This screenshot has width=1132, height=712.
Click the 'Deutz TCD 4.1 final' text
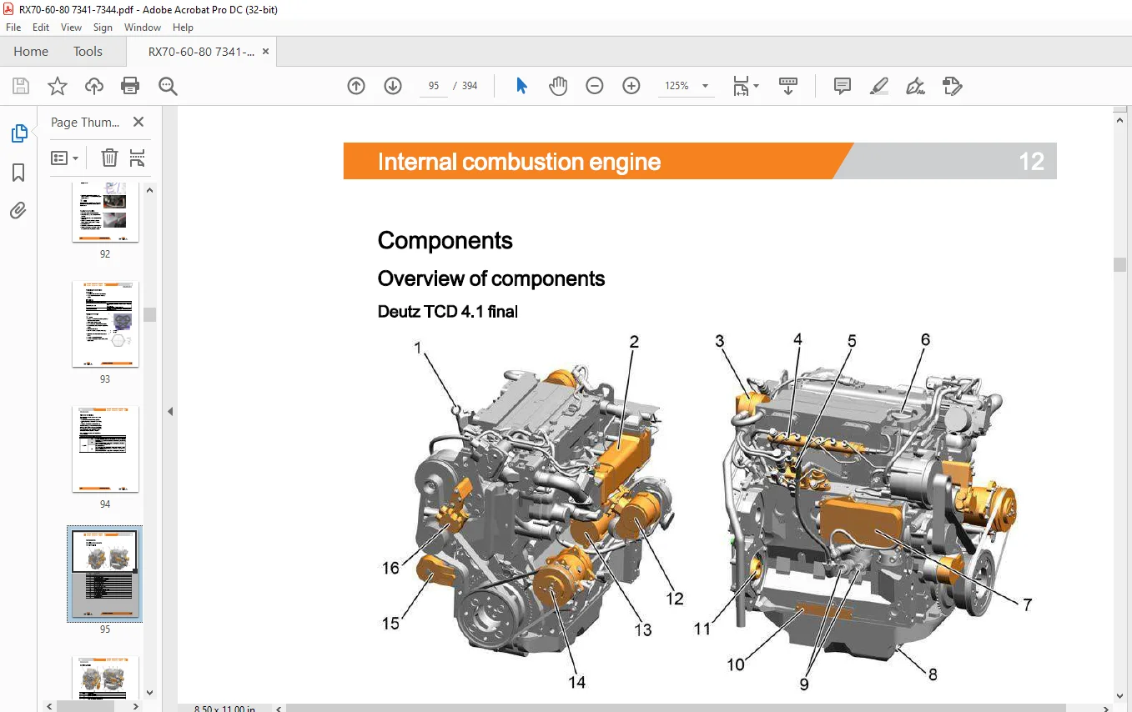[x=448, y=312]
